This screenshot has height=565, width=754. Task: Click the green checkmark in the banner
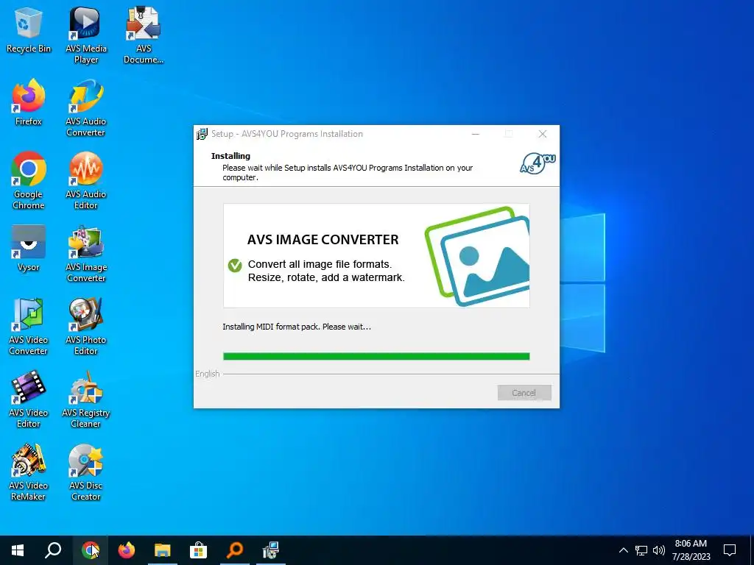pyautogui.click(x=235, y=265)
